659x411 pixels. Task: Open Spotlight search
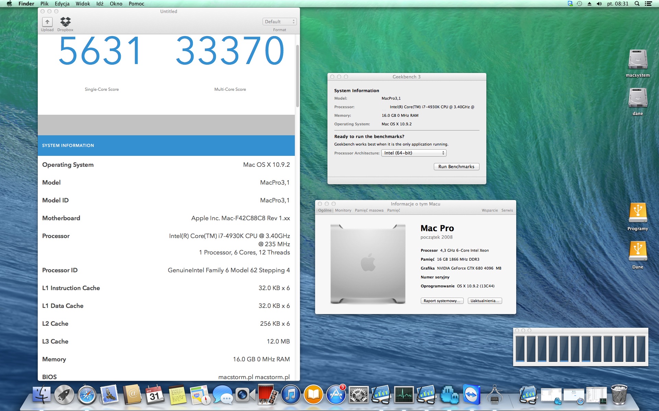coord(637,4)
